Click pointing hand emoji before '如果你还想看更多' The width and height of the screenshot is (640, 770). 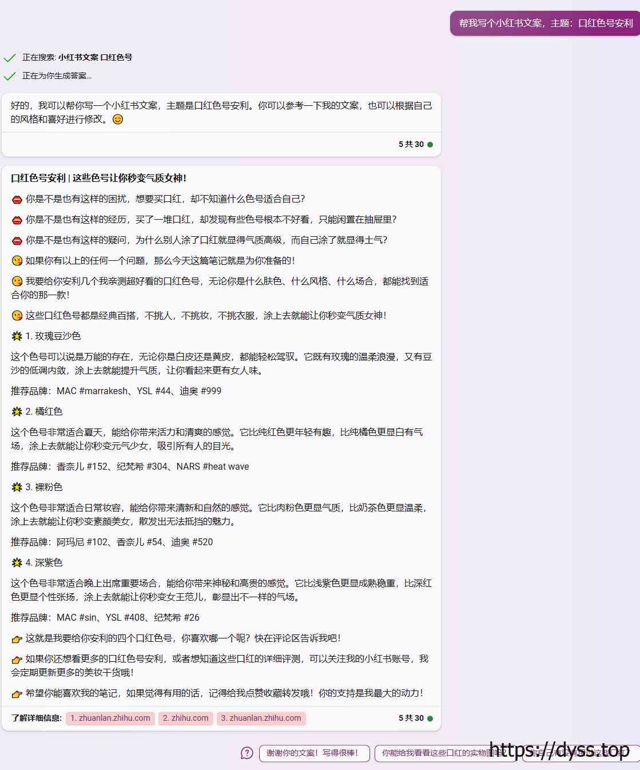[x=17, y=660]
